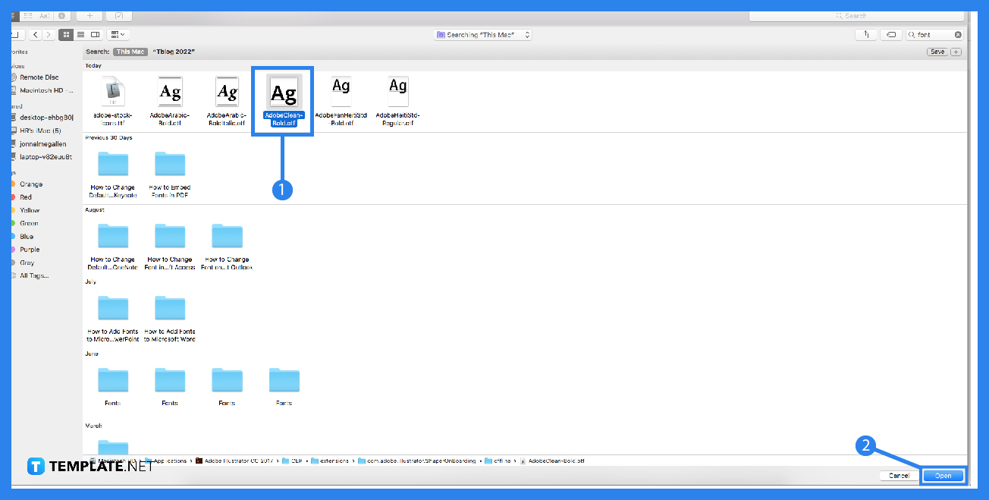Keep search scope on This Mac
989x500 pixels.
(130, 51)
